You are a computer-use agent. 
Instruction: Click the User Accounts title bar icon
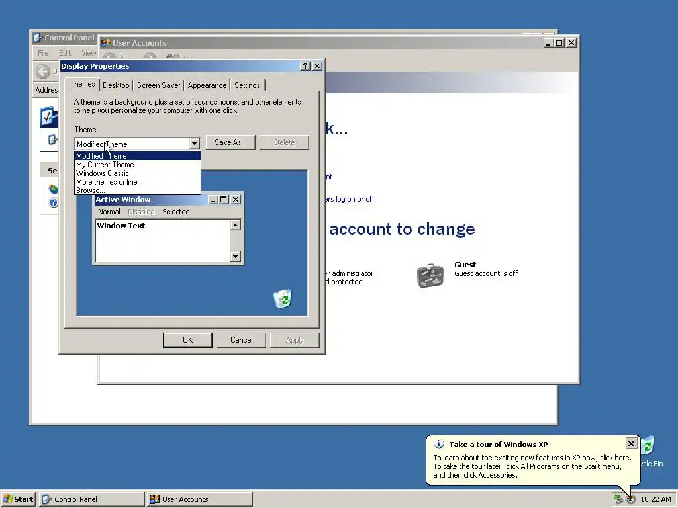[105, 43]
